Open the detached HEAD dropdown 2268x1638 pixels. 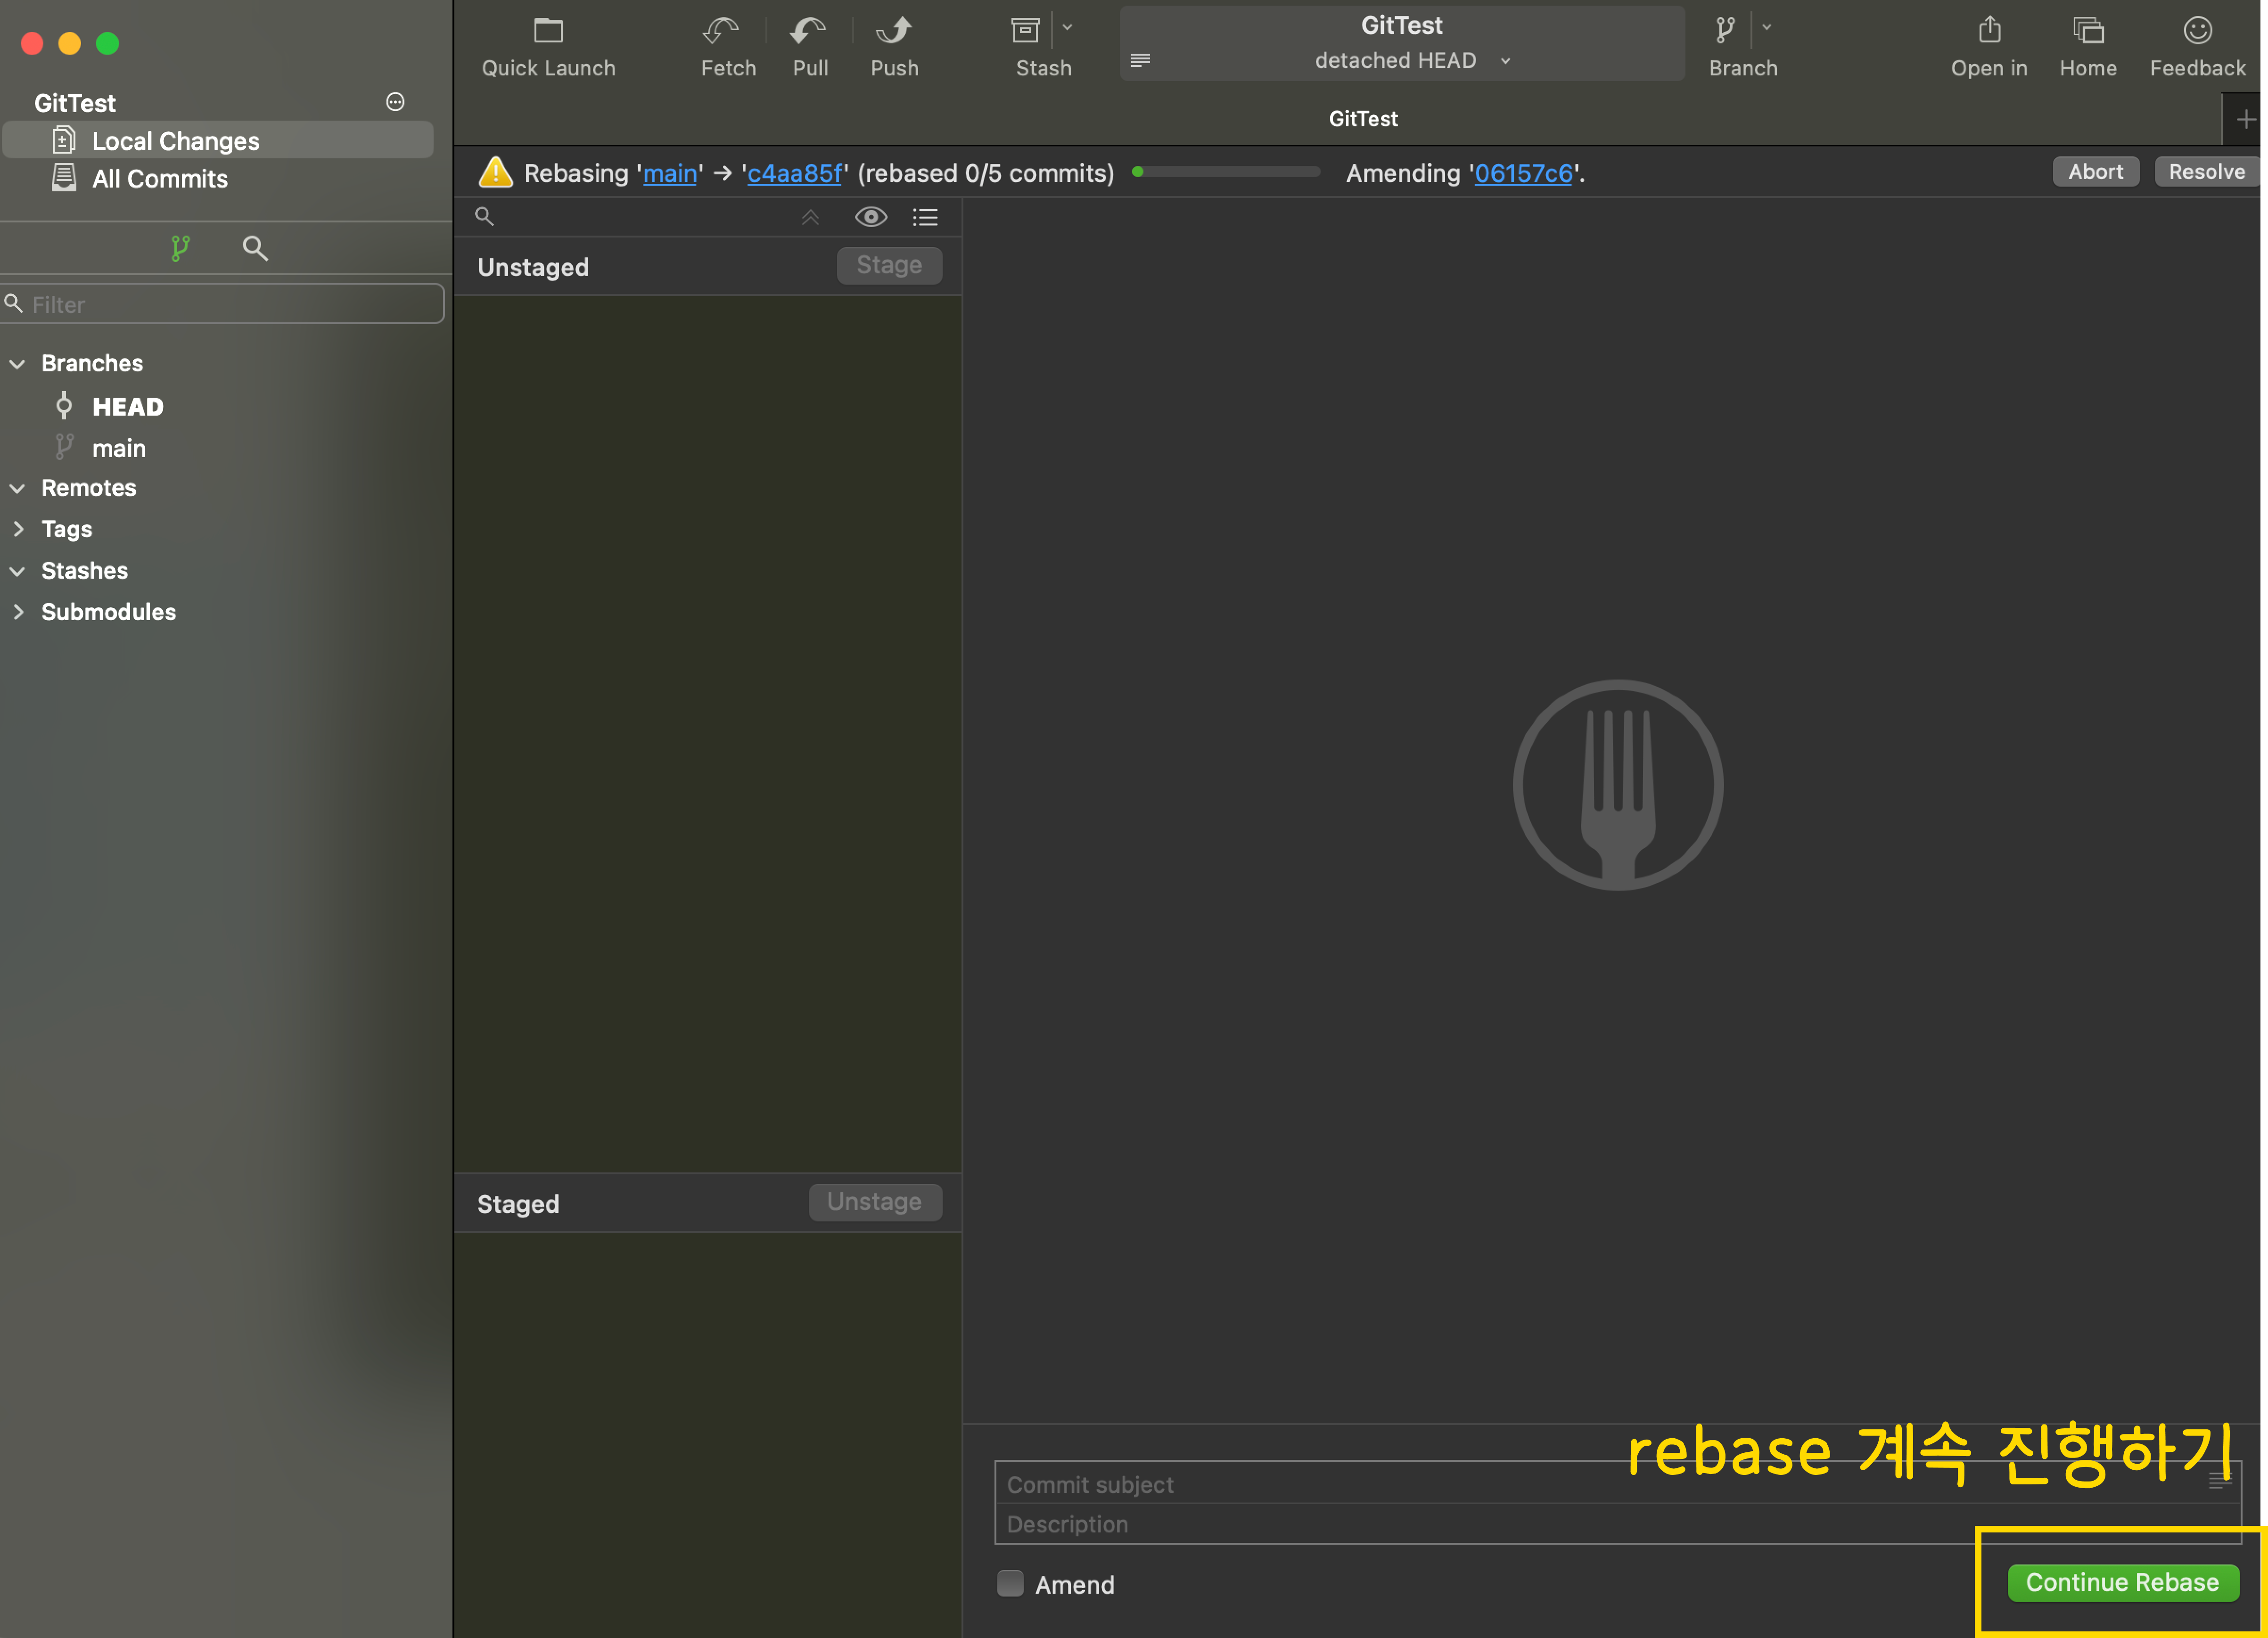pyautogui.click(x=1411, y=61)
